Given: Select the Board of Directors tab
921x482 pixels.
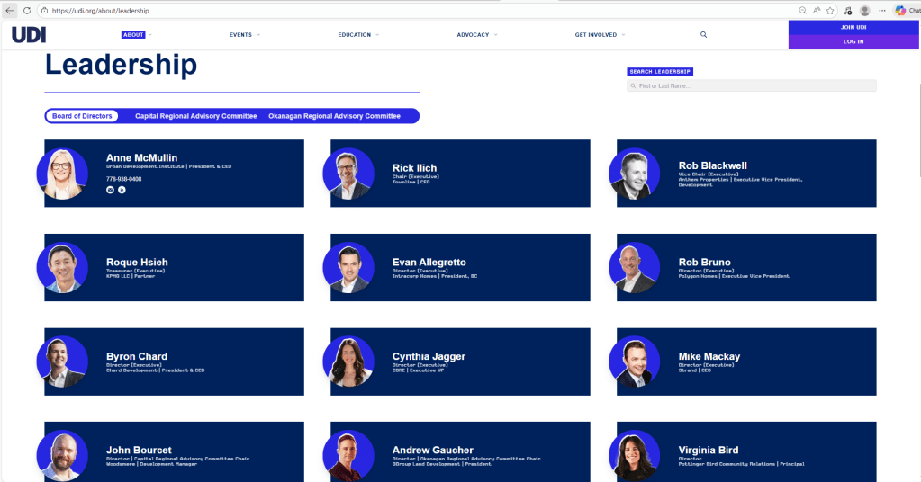Looking at the screenshot, I should click(82, 116).
